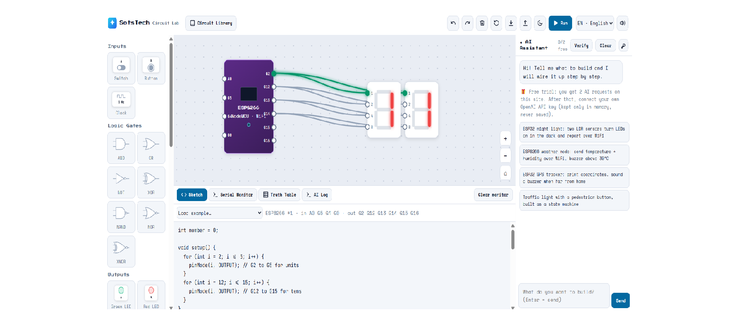Choose the ESP32 night light suggestion

[574, 132]
